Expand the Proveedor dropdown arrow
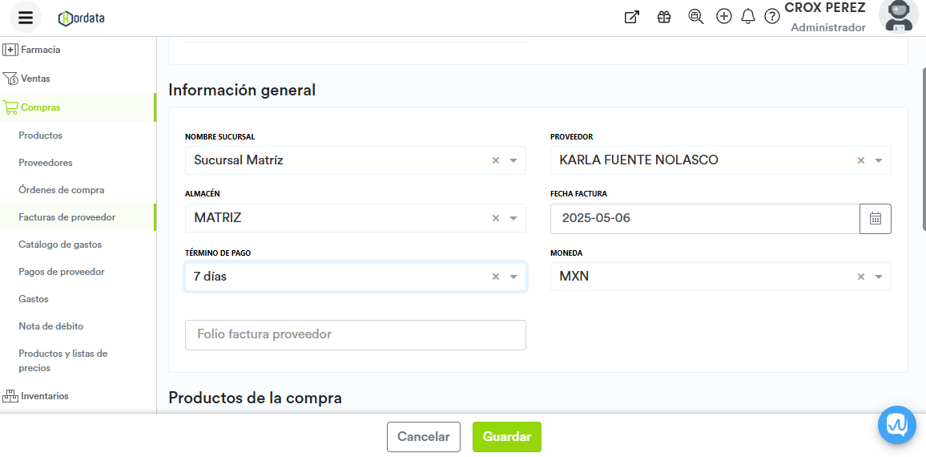Screen dimensions: 926x457 (879, 160)
